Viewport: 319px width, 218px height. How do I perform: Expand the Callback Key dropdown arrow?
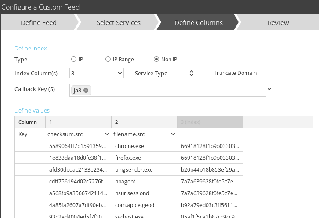(x=269, y=89)
